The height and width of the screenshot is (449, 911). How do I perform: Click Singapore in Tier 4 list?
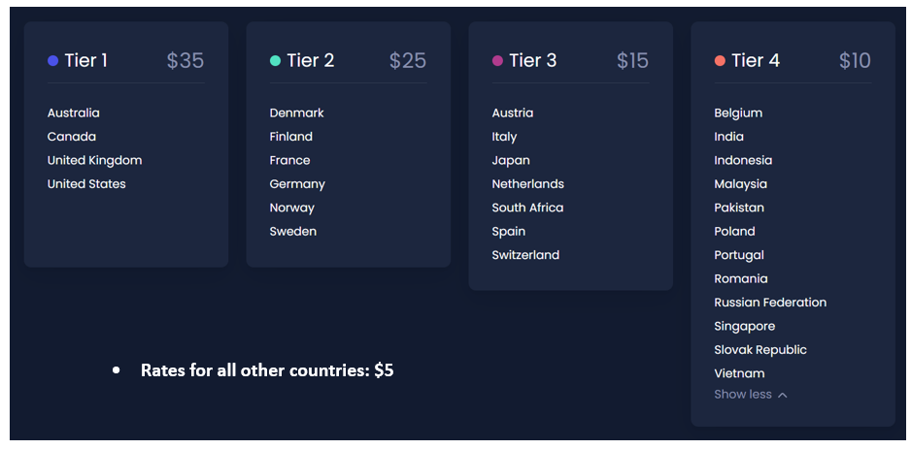(745, 327)
